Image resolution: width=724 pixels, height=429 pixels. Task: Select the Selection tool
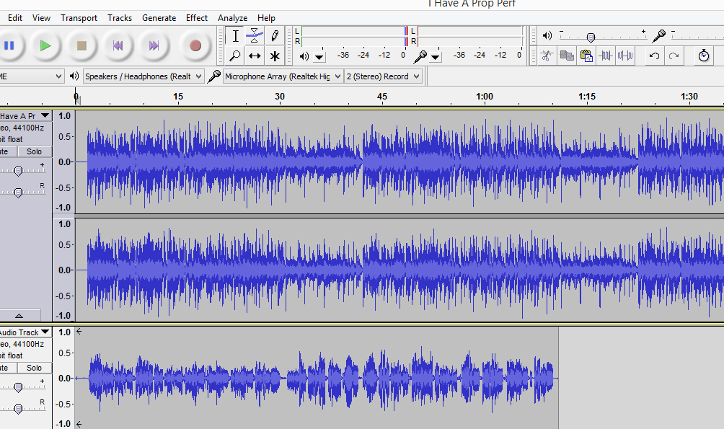coord(235,35)
